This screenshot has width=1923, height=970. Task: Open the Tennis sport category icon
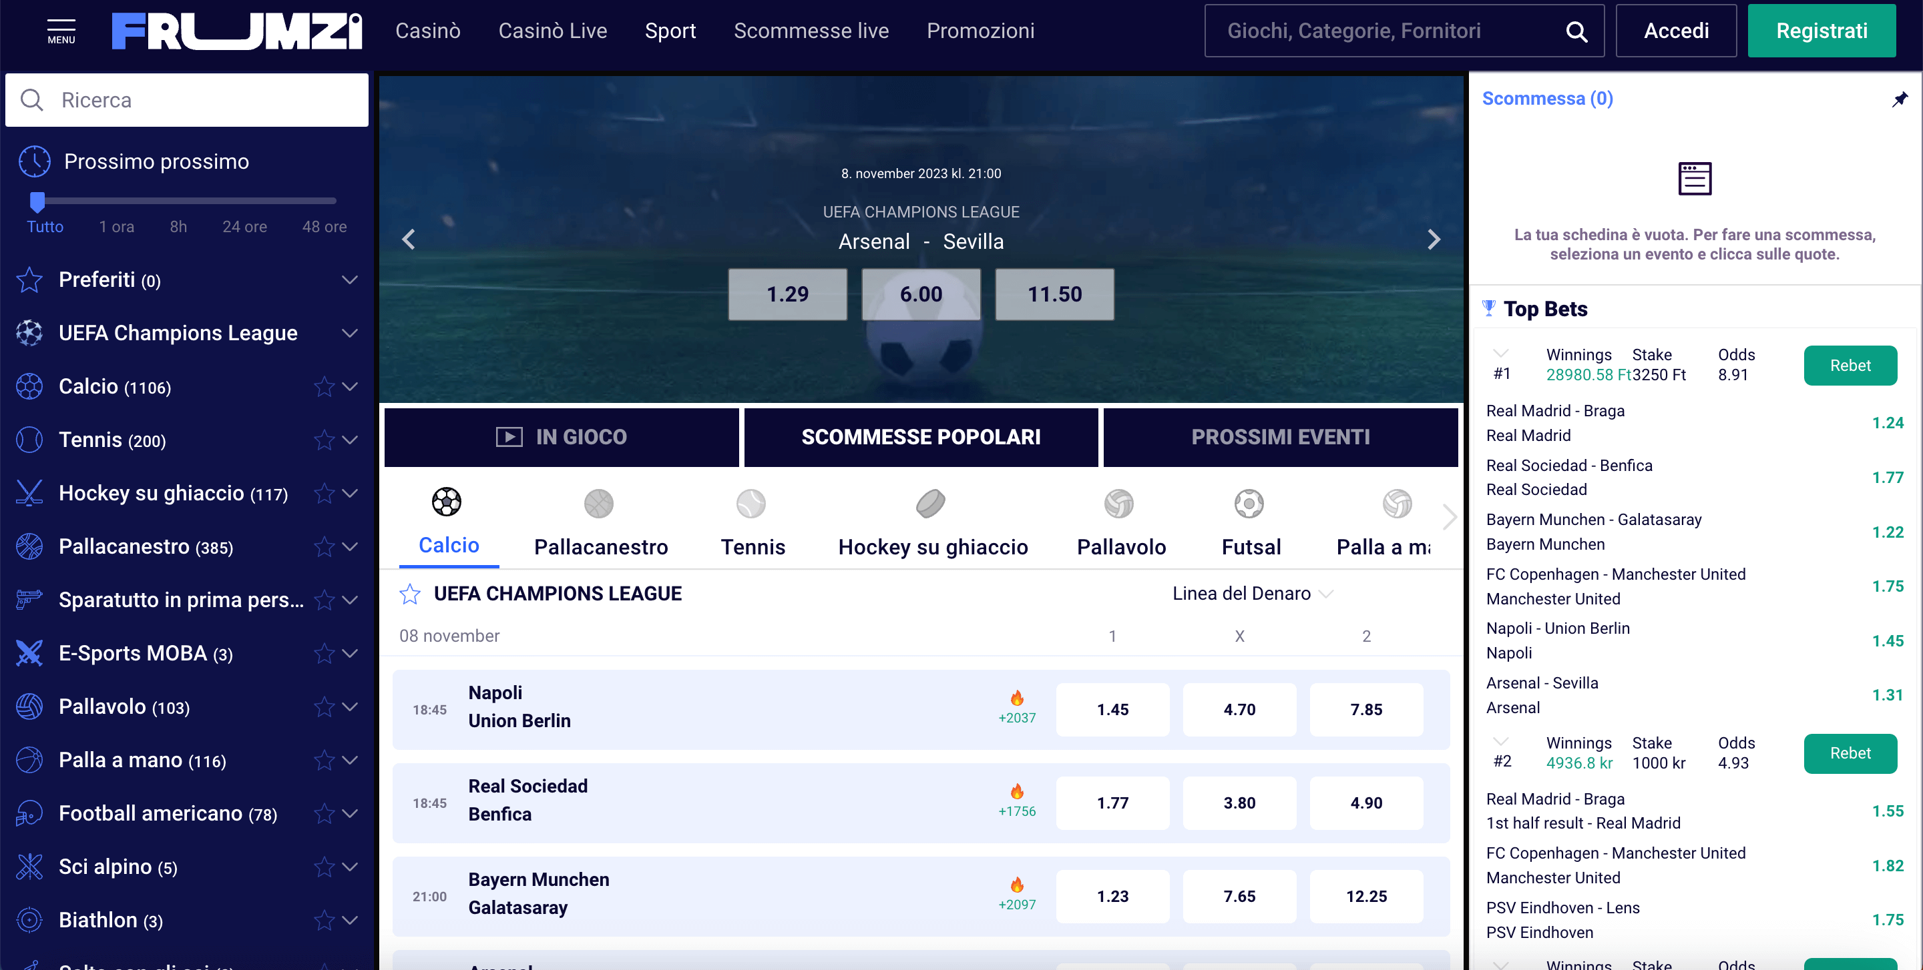(x=752, y=504)
